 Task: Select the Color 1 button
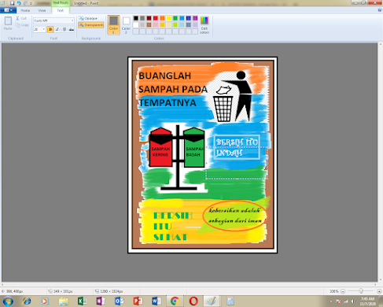pos(113,25)
